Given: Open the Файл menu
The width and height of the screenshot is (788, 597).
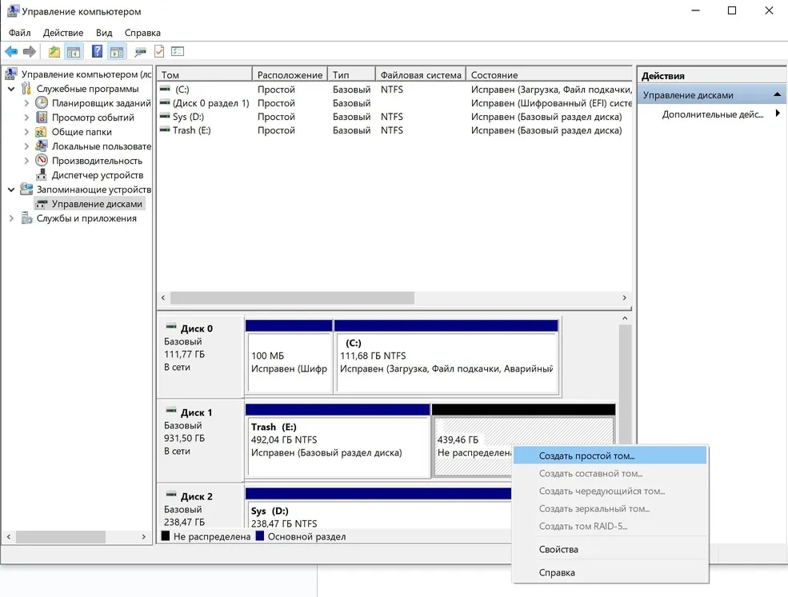Looking at the screenshot, I should [19, 33].
